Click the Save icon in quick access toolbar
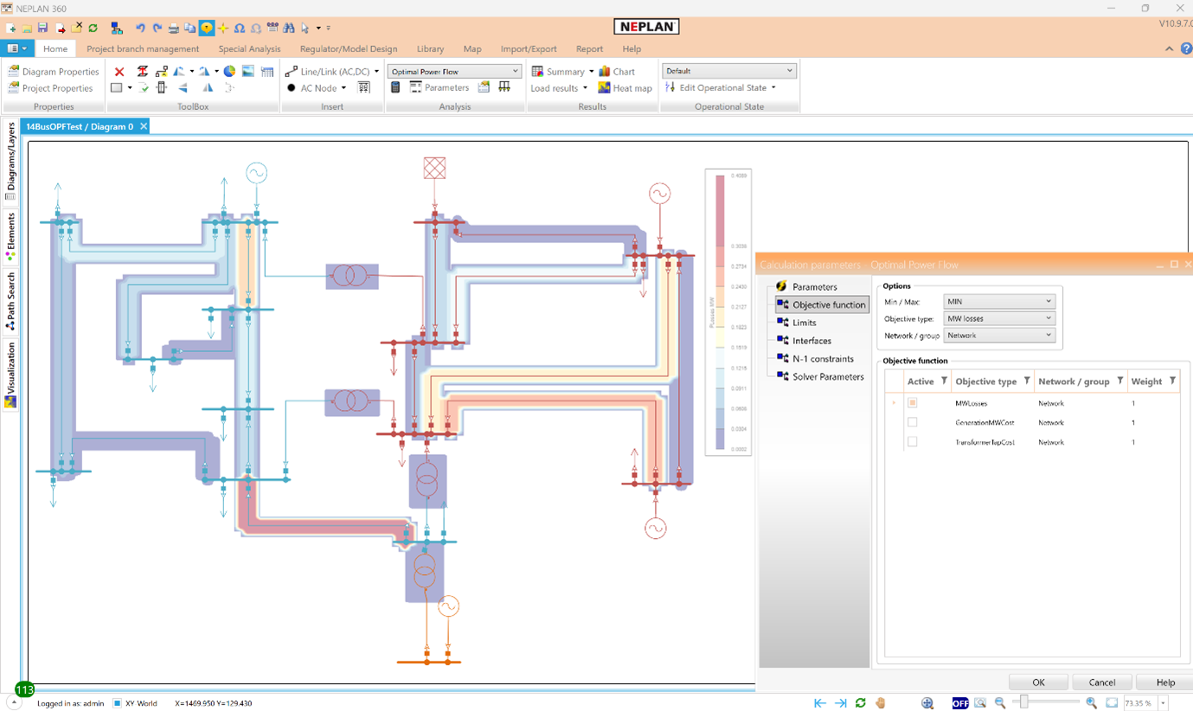The height and width of the screenshot is (711, 1193). (x=42, y=28)
